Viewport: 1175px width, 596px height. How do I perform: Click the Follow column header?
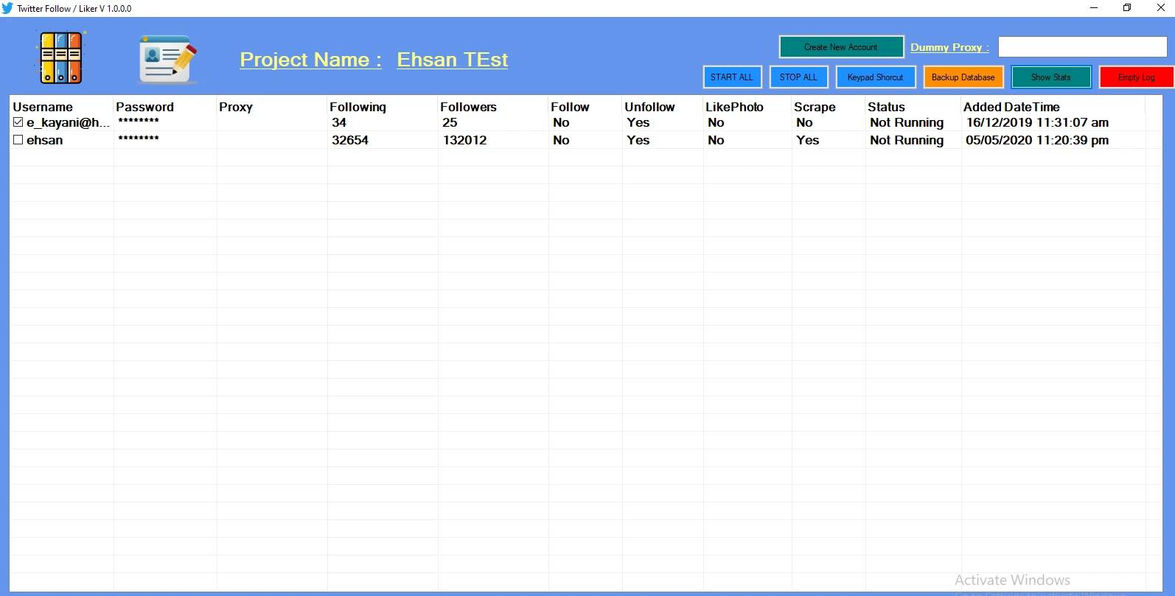(585, 107)
